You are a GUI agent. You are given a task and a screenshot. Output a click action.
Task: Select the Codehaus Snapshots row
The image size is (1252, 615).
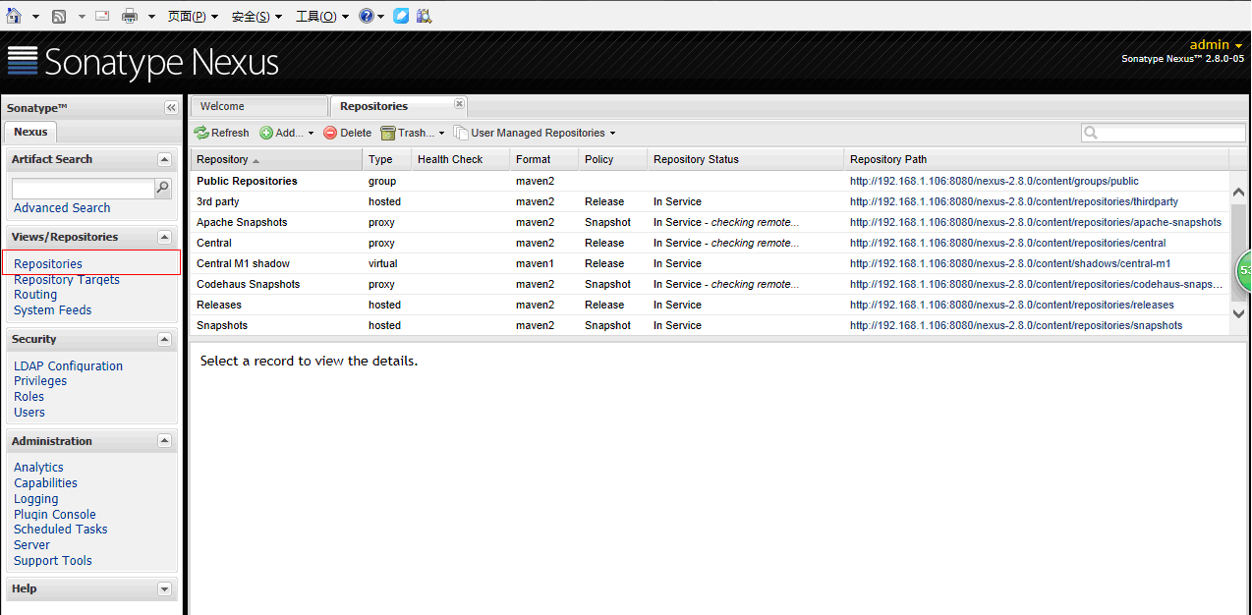pos(710,284)
